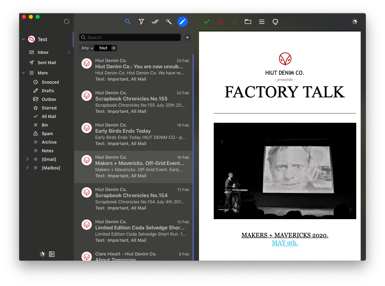
Task: Expand the [Mailbox] folder
Action: coord(27,168)
